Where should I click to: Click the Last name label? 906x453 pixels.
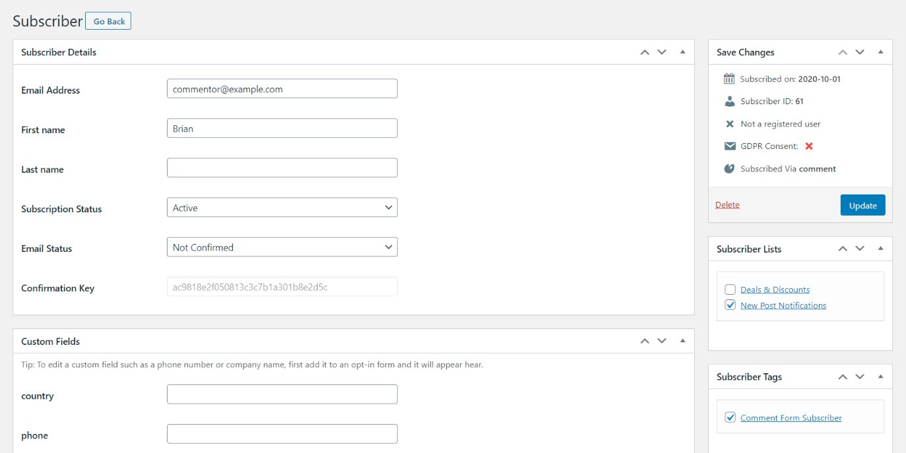[42, 169]
